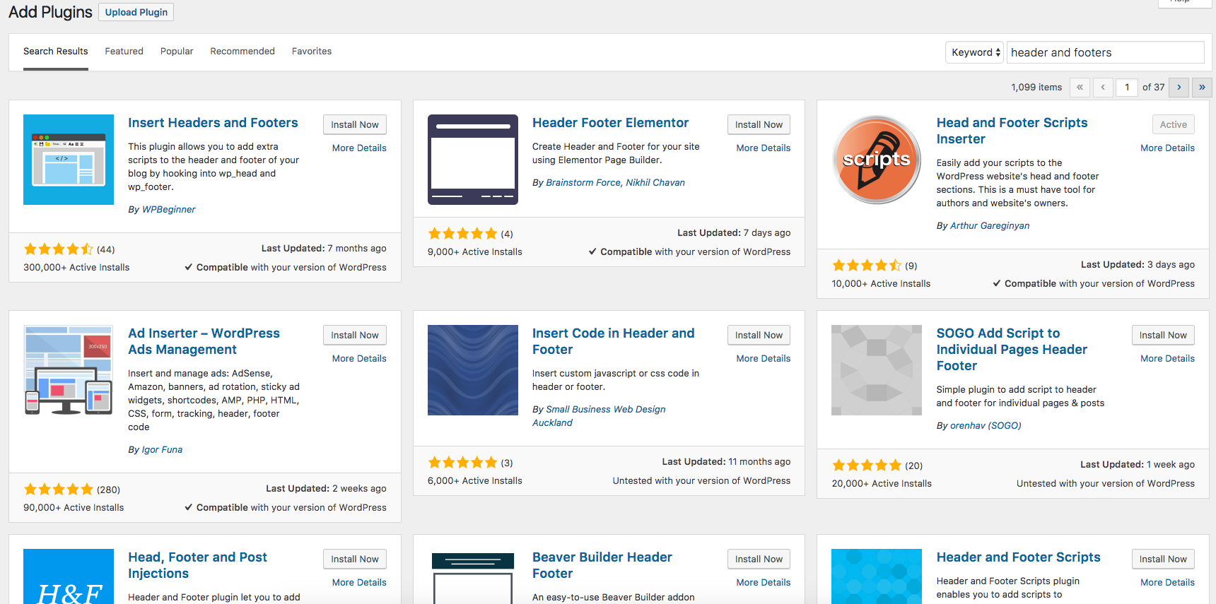Install Ad Inserter plugin
The width and height of the screenshot is (1216, 604).
(x=355, y=335)
